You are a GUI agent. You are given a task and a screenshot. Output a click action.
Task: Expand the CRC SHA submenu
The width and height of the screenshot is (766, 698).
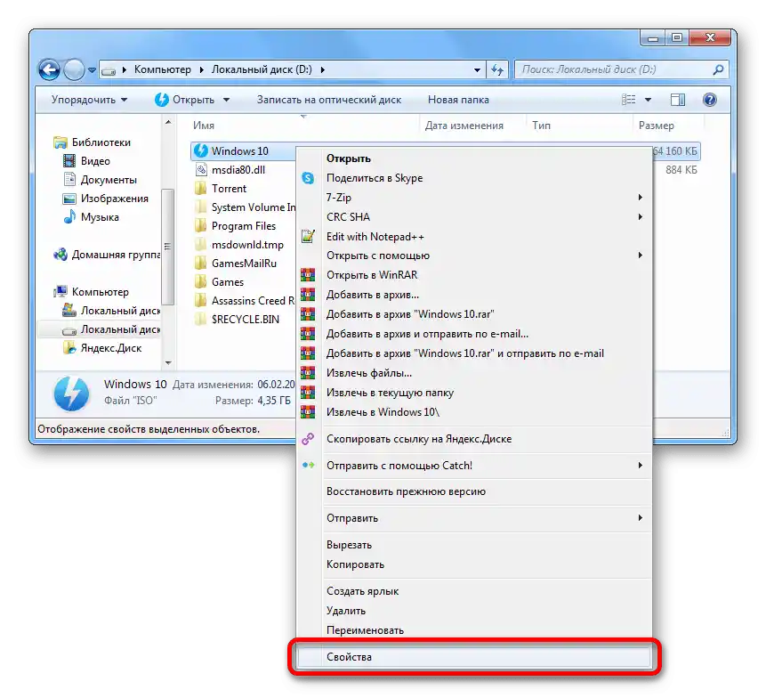point(474,217)
